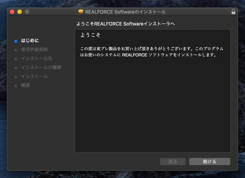Image resolution: width=245 pixels, height=178 pixels.
Task: Select the インストール先 step in the sidebar
Action: tap(37, 58)
